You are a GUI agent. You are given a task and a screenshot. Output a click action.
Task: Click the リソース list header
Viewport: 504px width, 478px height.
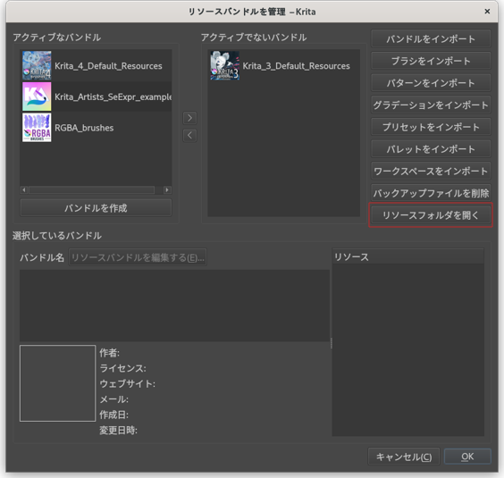point(407,256)
